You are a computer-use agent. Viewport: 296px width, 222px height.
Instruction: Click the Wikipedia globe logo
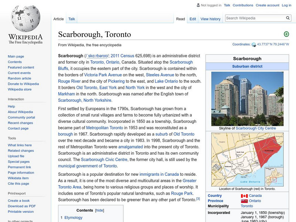point(26,18)
